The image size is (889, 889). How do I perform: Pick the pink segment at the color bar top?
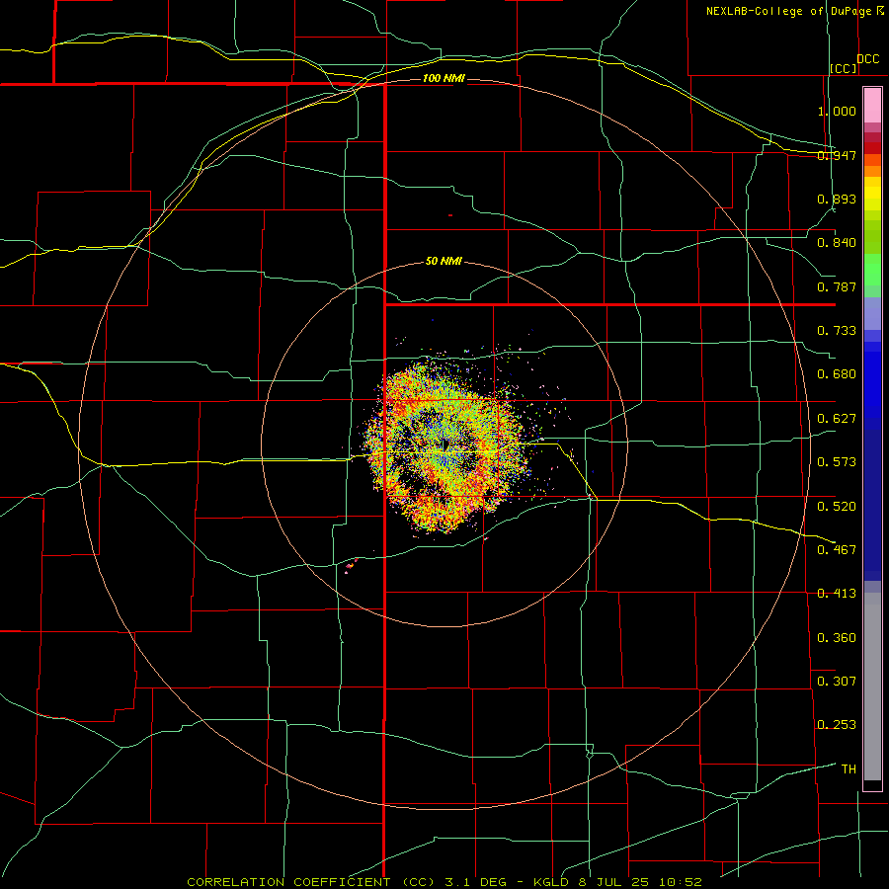[872, 106]
